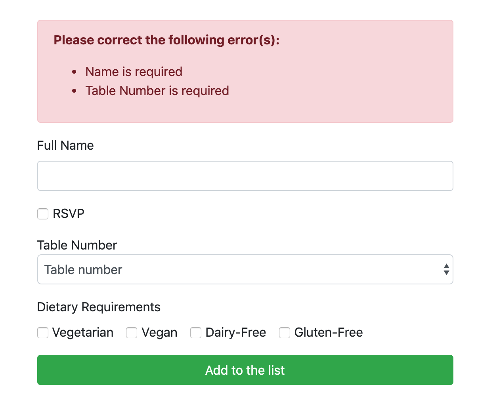Click the Gluten-Free label text
The image size is (497, 404).
tap(329, 332)
